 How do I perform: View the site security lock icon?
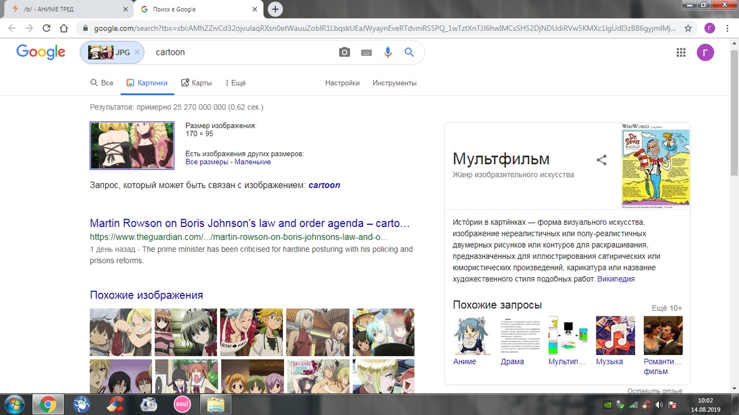85,28
